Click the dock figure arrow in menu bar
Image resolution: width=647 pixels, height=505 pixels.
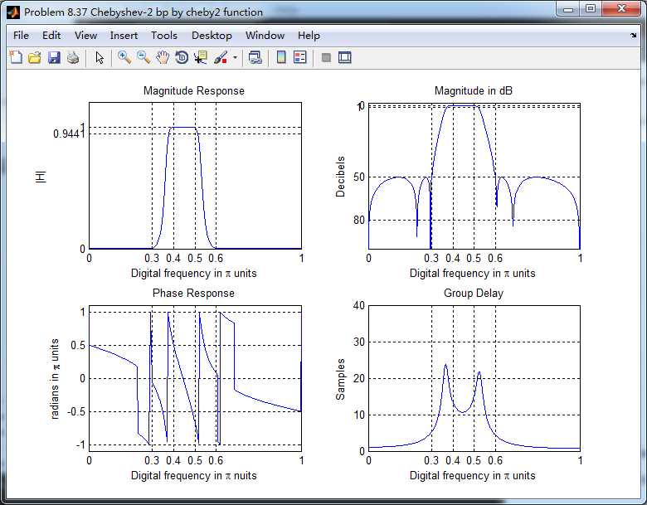point(634,36)
